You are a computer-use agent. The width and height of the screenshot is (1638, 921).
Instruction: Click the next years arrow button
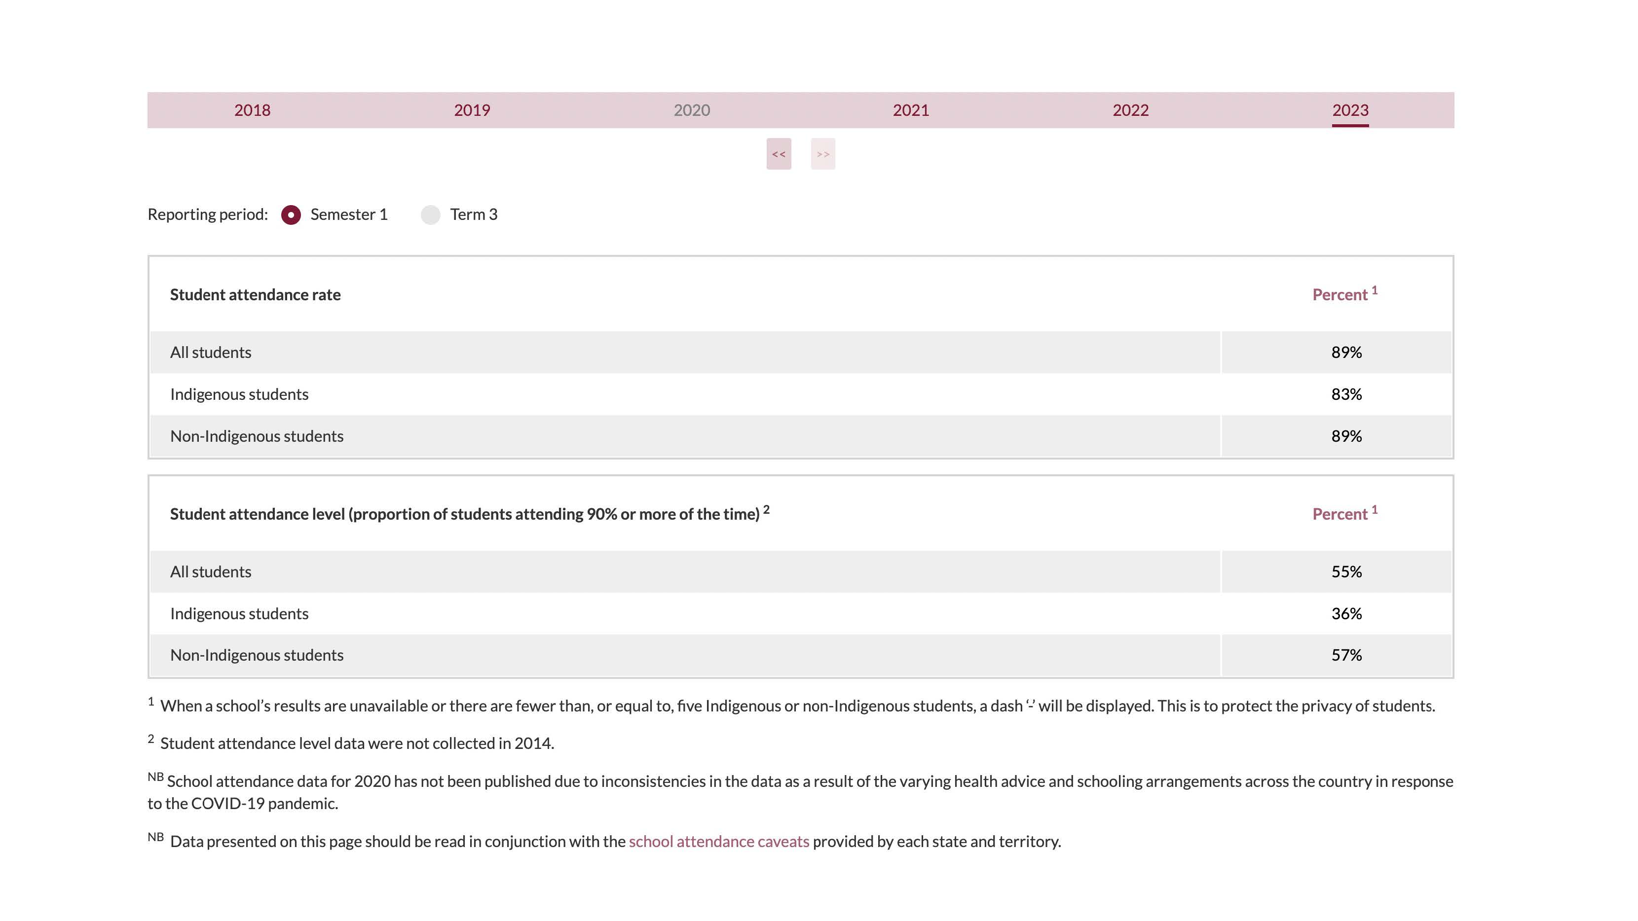(822, 154)
